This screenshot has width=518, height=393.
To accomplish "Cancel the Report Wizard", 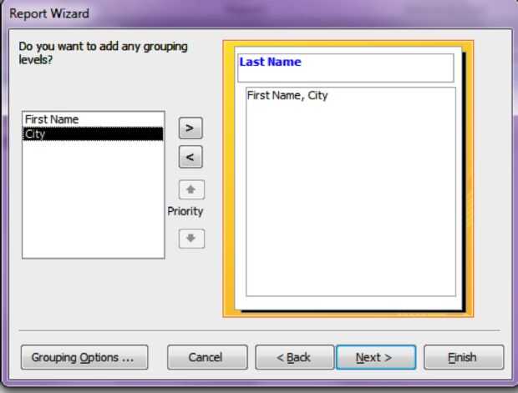I will point(207,357).
